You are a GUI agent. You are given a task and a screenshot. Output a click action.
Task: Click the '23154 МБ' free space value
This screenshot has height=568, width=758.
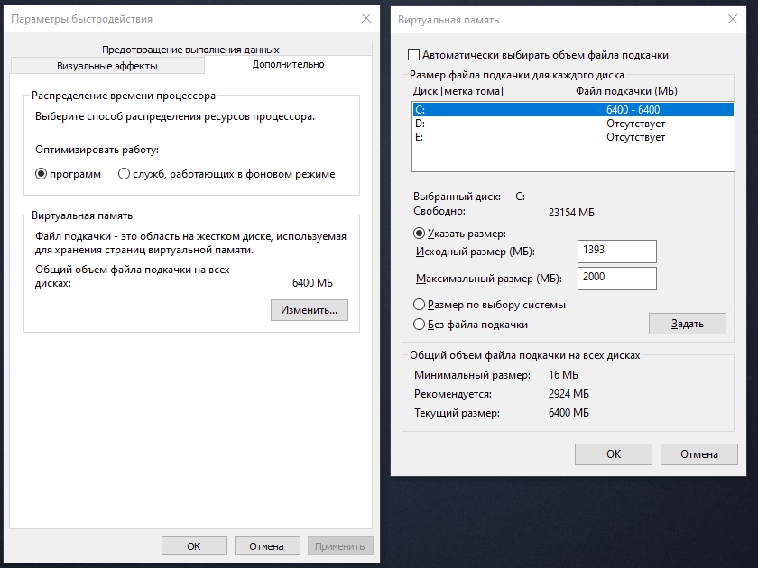tap(571, 213)
